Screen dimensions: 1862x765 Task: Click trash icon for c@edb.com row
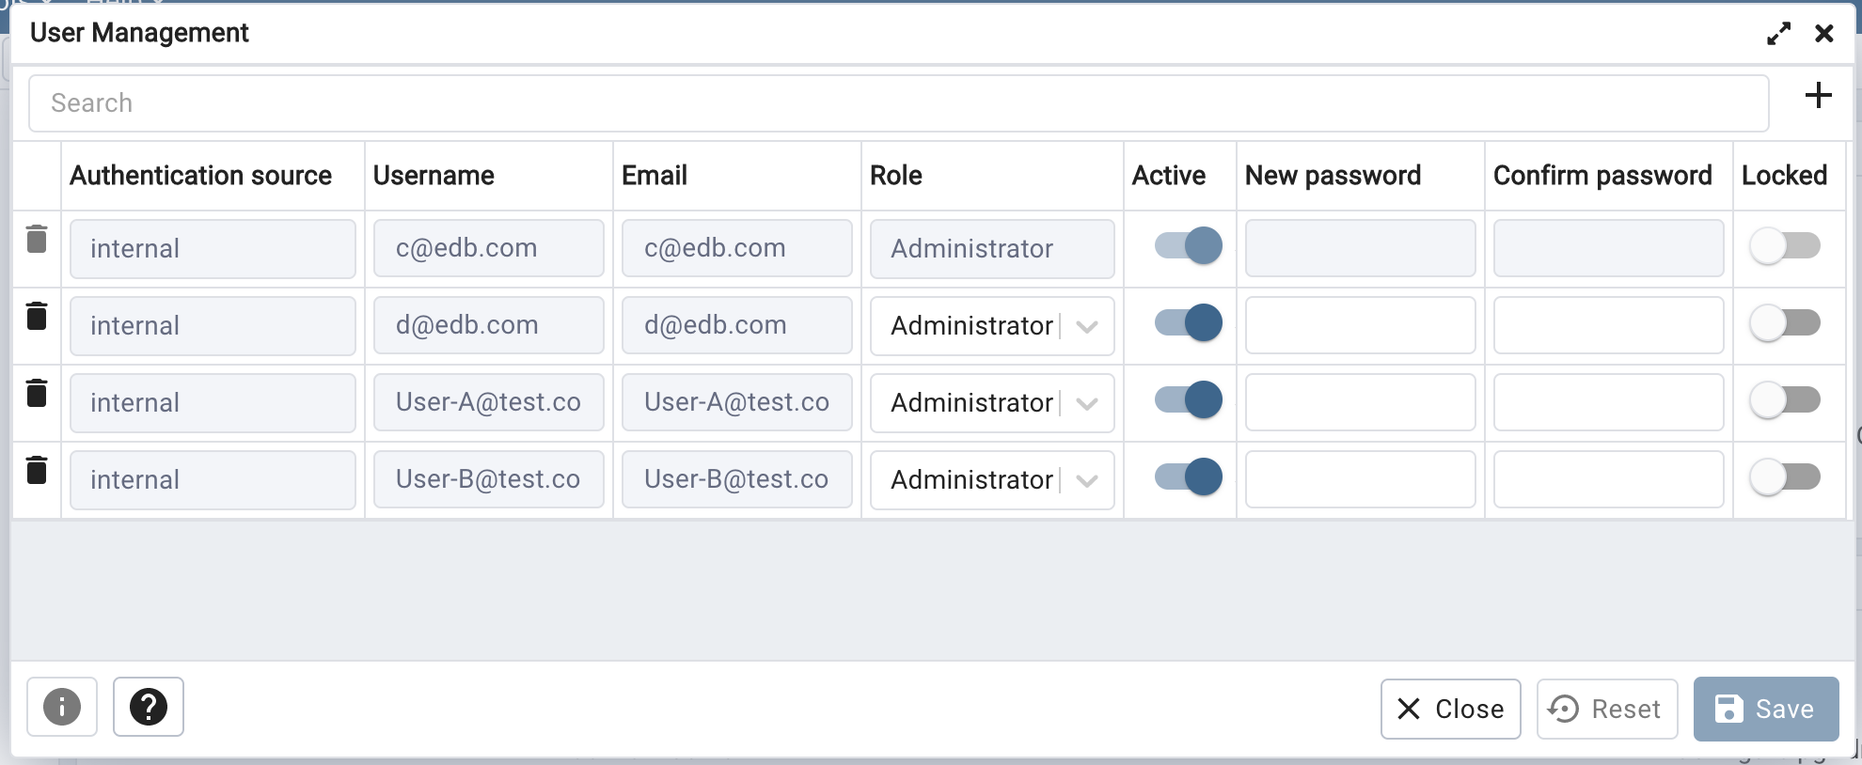(x=37, y=239)
